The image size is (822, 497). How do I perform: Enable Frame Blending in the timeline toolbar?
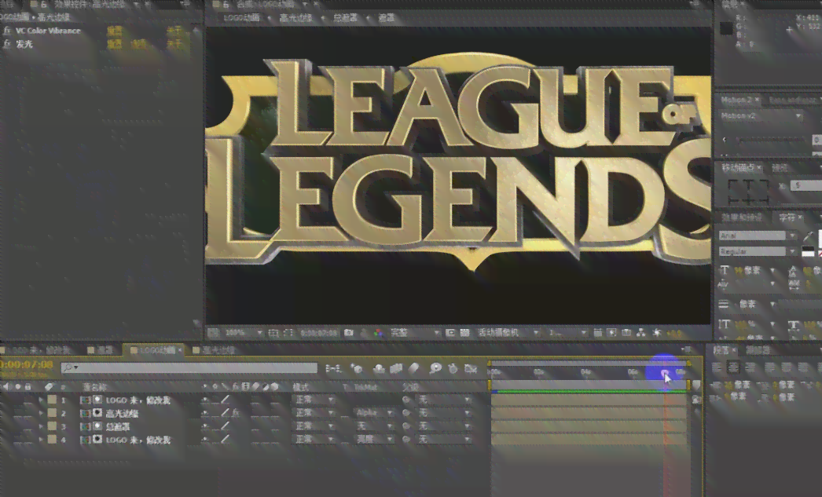[396, 369]
